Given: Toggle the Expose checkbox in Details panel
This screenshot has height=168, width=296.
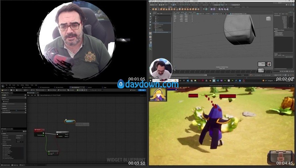Looking at the screenshot, I should click(16, 140).
